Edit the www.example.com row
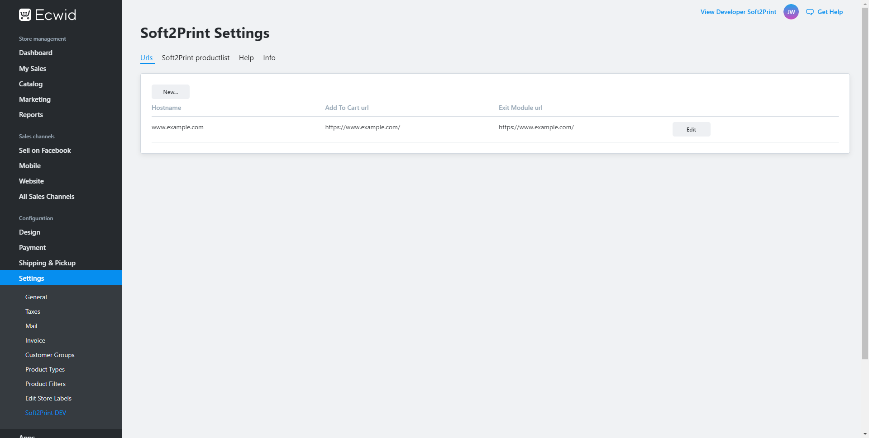 pos(691,129)
